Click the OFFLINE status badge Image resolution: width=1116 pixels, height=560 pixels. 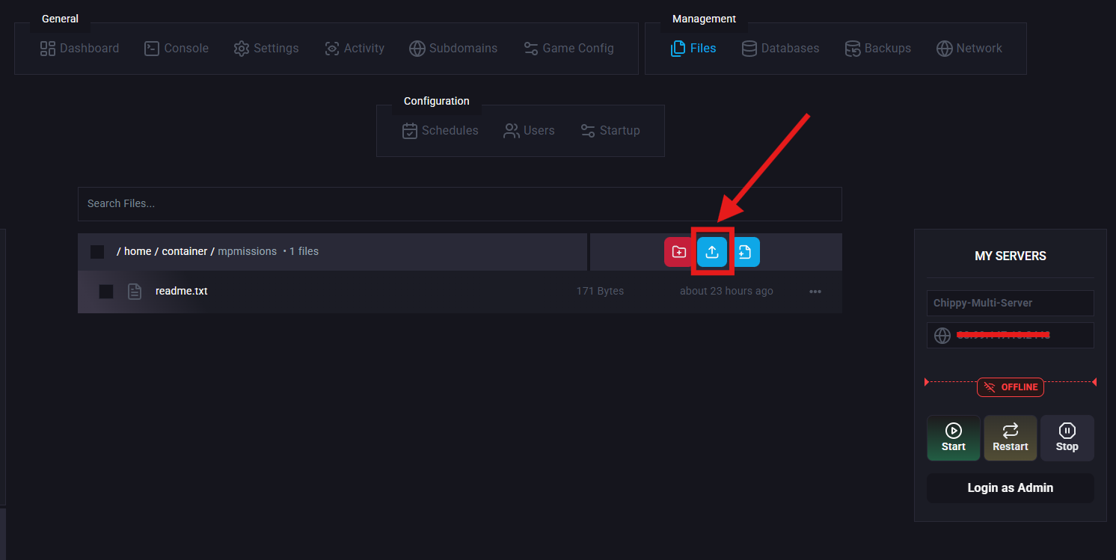1011,387
